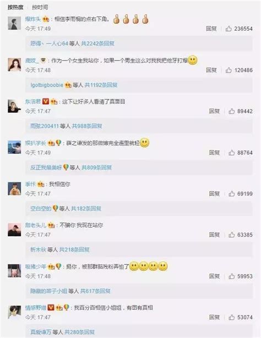
Task: Expand the 共2242条回复 replies thread
Action: (97, 43)
